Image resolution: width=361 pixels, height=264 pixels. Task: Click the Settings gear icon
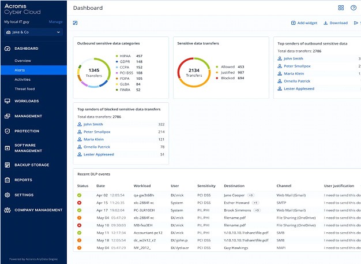7,195
